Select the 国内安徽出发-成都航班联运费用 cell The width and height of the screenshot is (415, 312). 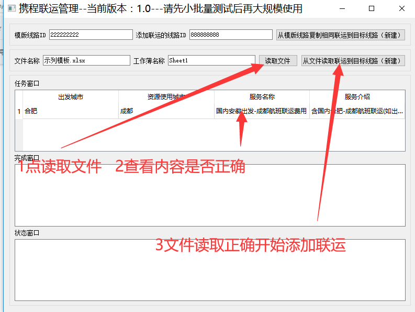(x=262, y=111)
